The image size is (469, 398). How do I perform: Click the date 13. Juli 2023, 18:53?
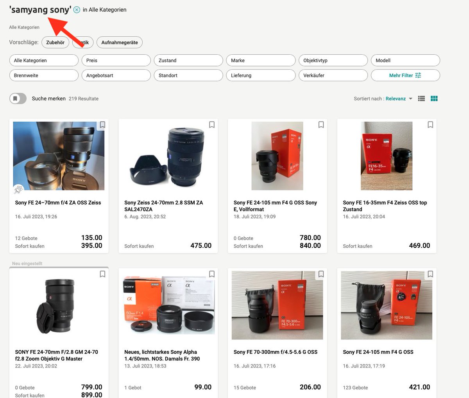tap(145, 366)
